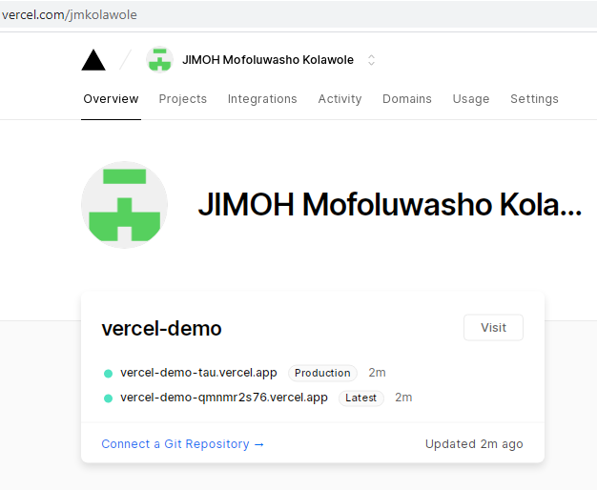This screenshot has width=597, height=490.
Task: Click the black Vercel triangle logo
Action: [93, 60]
